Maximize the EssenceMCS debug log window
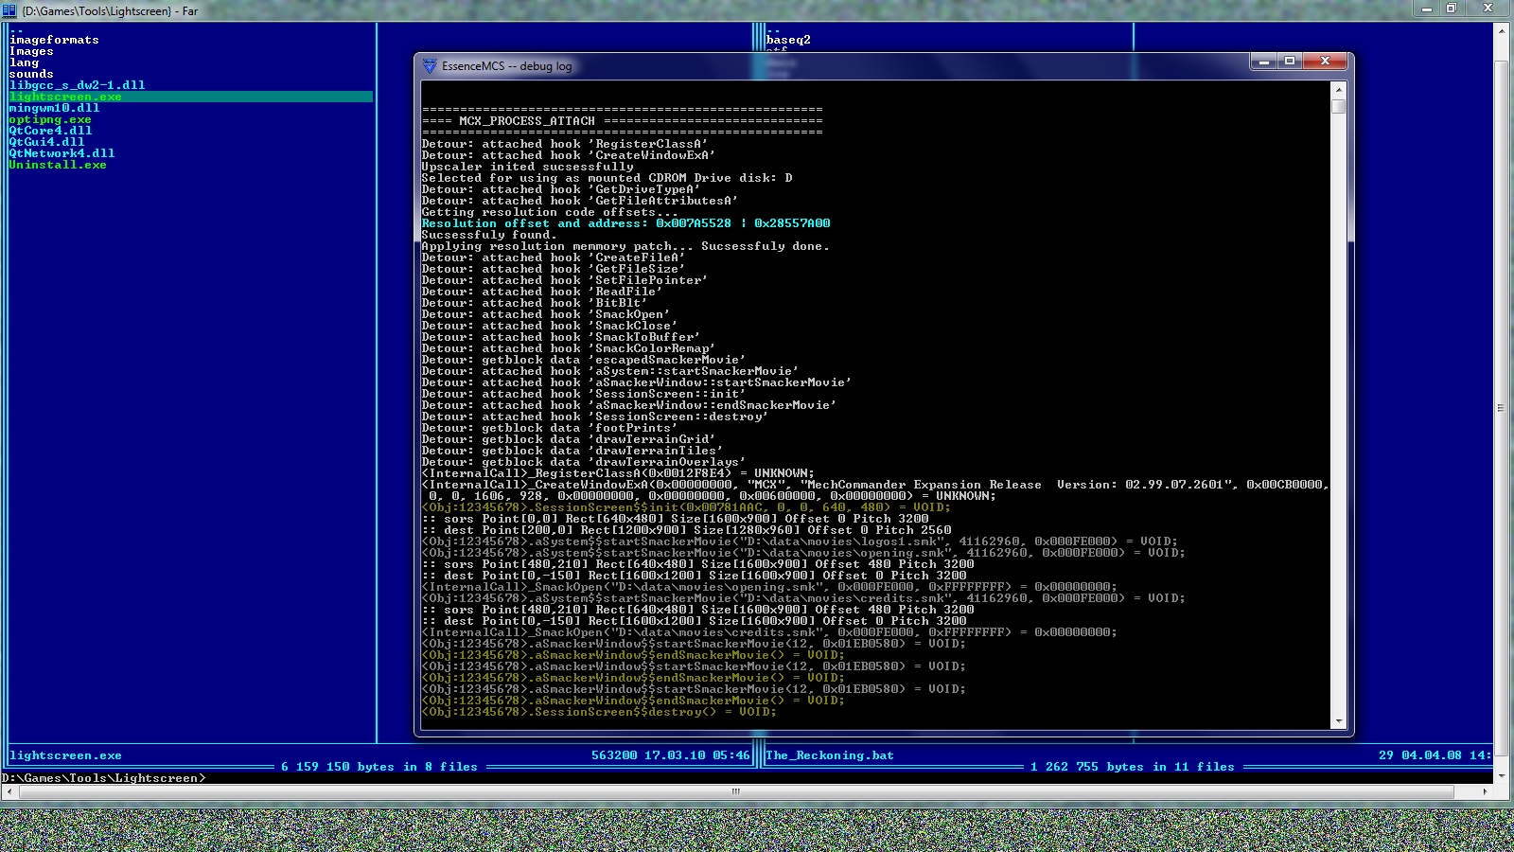The height and width of the screenshot is (852, 1514). click(1289, 62)
